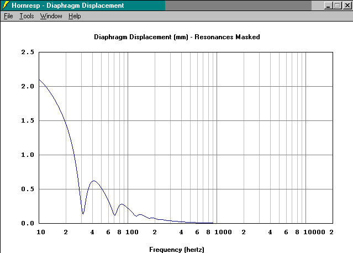Click the 0.5 value on the vertical axis
The height and width of the screenshot is (253, 353).
pos(28,189)
